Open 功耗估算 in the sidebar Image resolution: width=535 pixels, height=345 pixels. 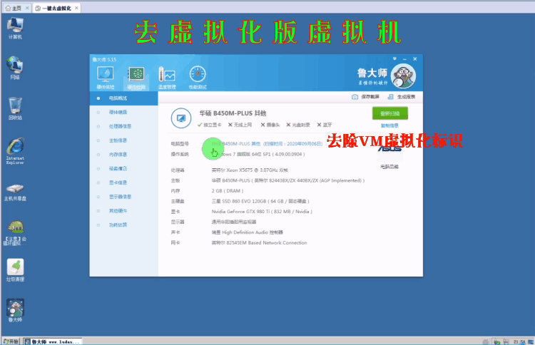pyautogui.click(x=118, y=225)
